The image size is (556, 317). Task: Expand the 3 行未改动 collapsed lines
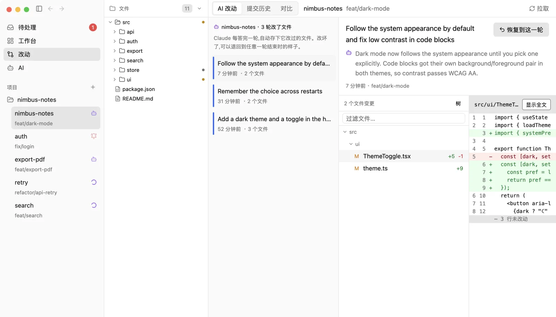coord(512,219)
